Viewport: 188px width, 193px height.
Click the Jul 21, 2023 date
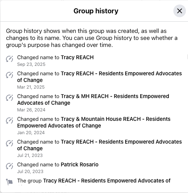(x=30, y=156)
